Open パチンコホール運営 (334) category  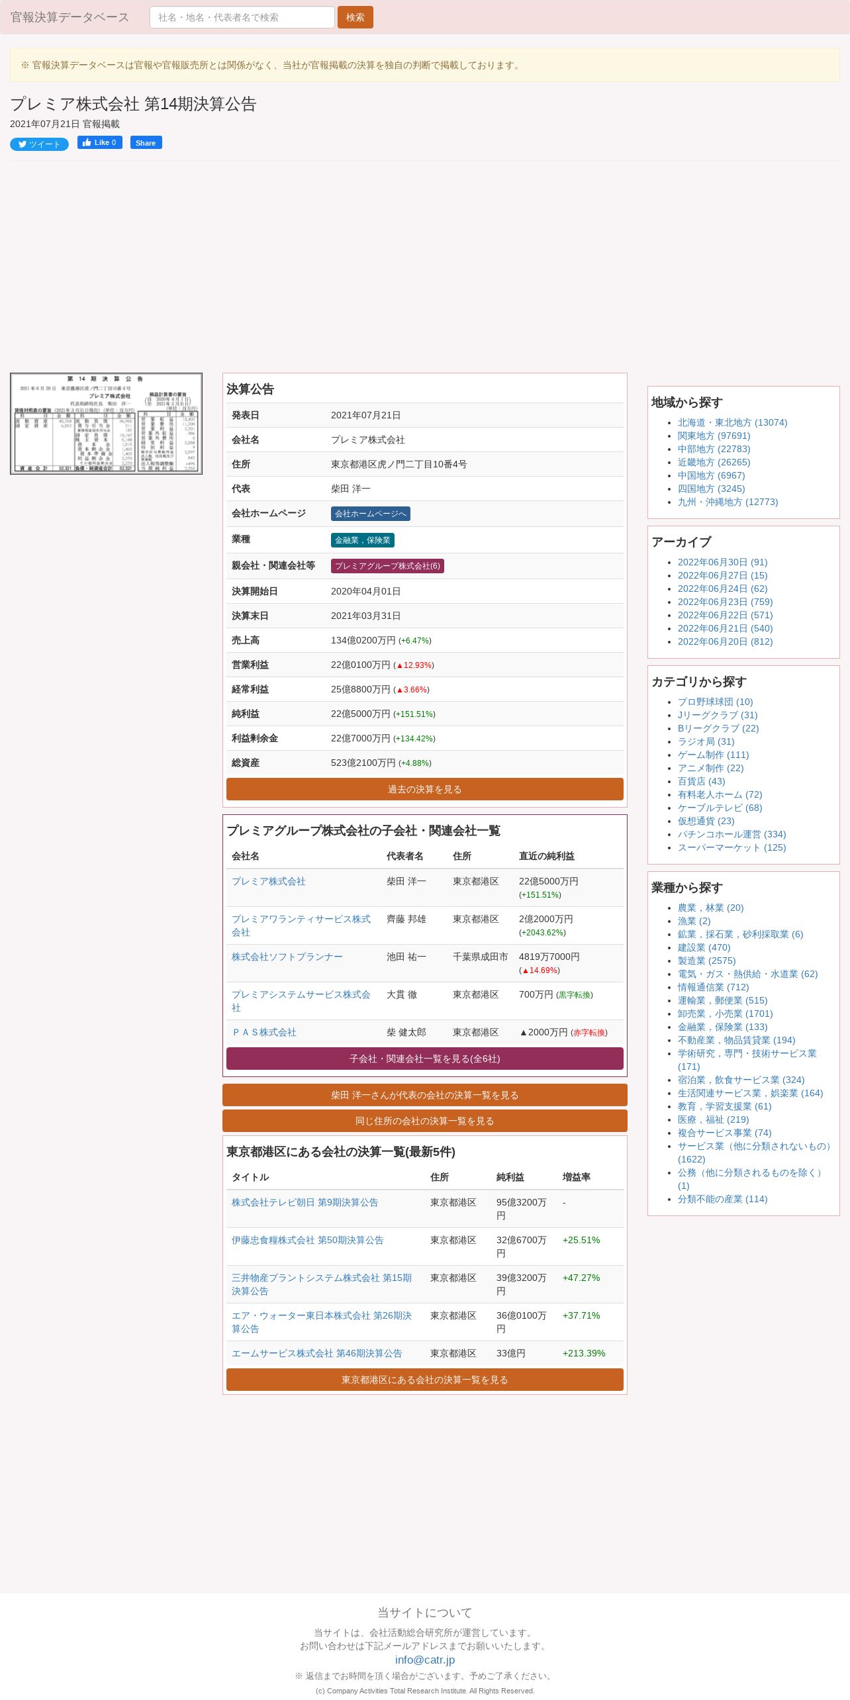[x=732, y=834]
